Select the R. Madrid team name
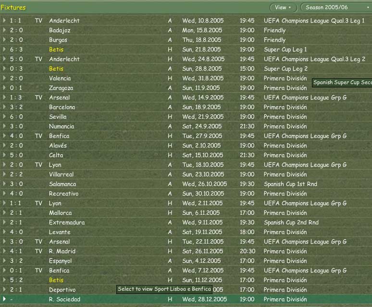Viewport: 372px width, 307px height. point(62,251)
